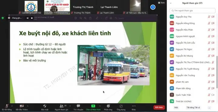Click microphone icon of Nguyễn Duy Tho
Screen dimensions: 218x112
(x=209, y=17)
